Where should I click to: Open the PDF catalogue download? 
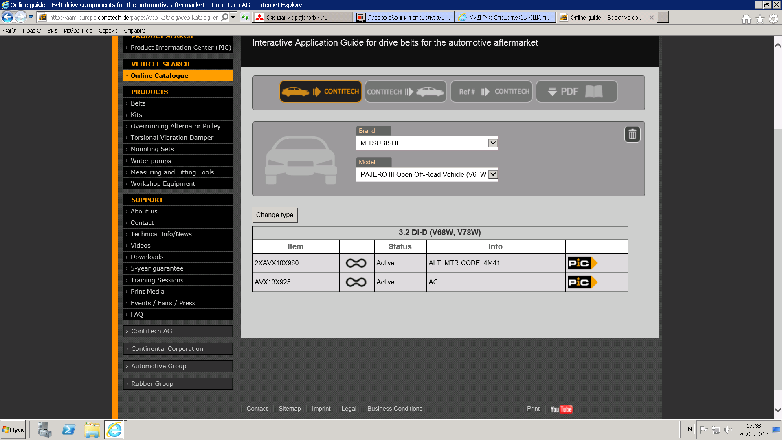pos(576,92)
